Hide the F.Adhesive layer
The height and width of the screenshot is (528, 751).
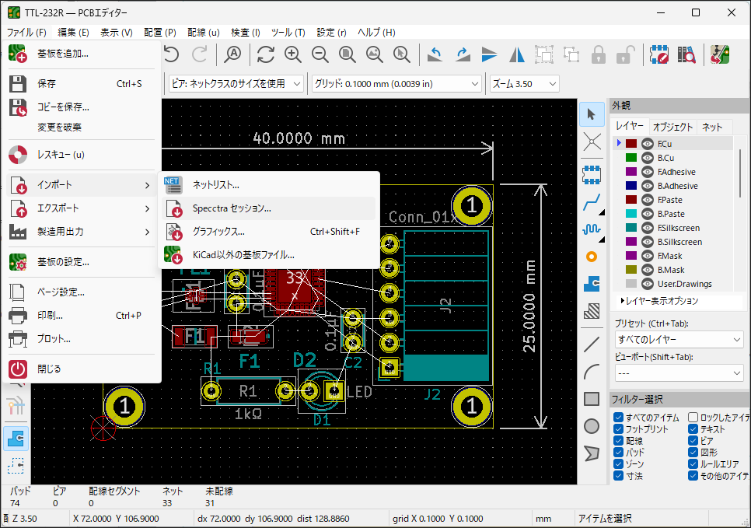pyautogui.click(x=648, y=172)
